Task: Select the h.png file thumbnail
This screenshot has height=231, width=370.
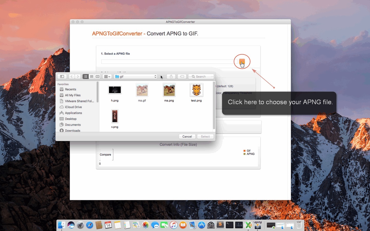Action: [x=115, y=90]
